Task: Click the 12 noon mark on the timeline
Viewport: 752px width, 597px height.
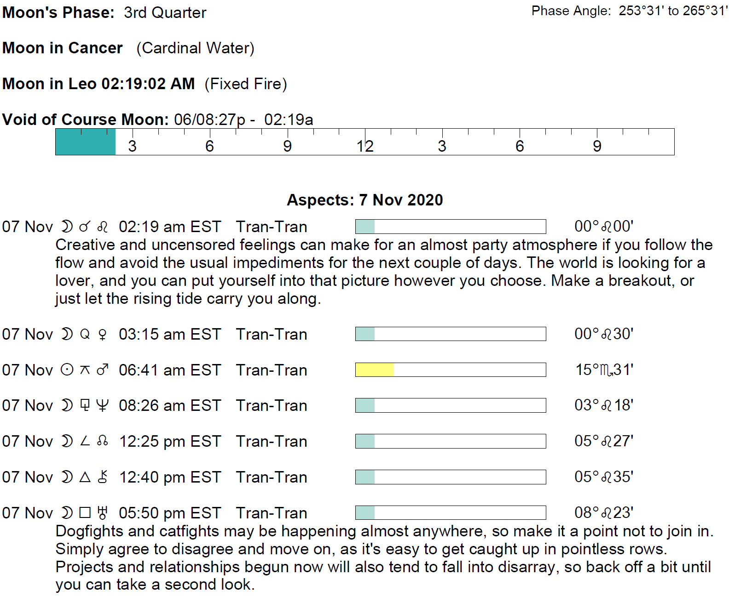Action: tap(365, 146)
